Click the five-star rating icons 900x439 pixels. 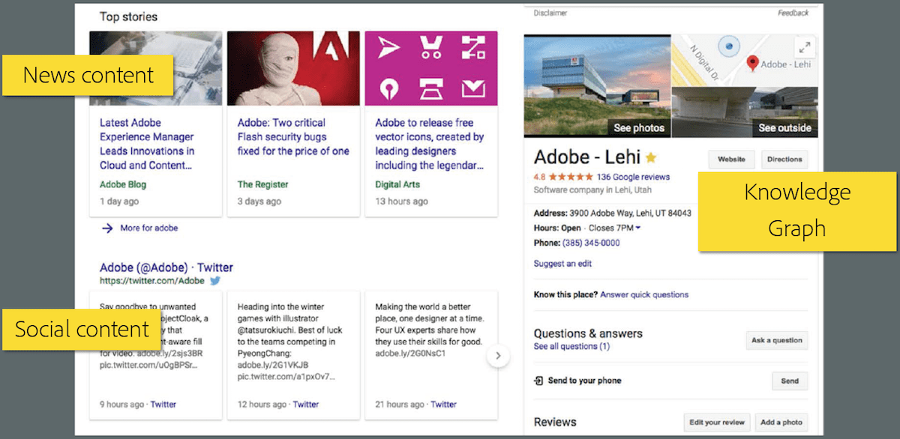571,178
